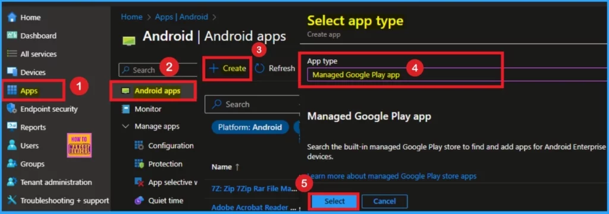
Task: Open Troubleshooting + support
Action: (64, 200)
